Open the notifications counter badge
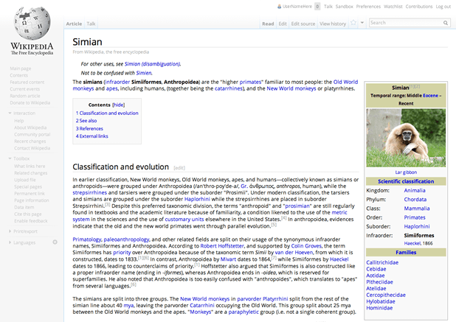 click(x=317, y=7)
